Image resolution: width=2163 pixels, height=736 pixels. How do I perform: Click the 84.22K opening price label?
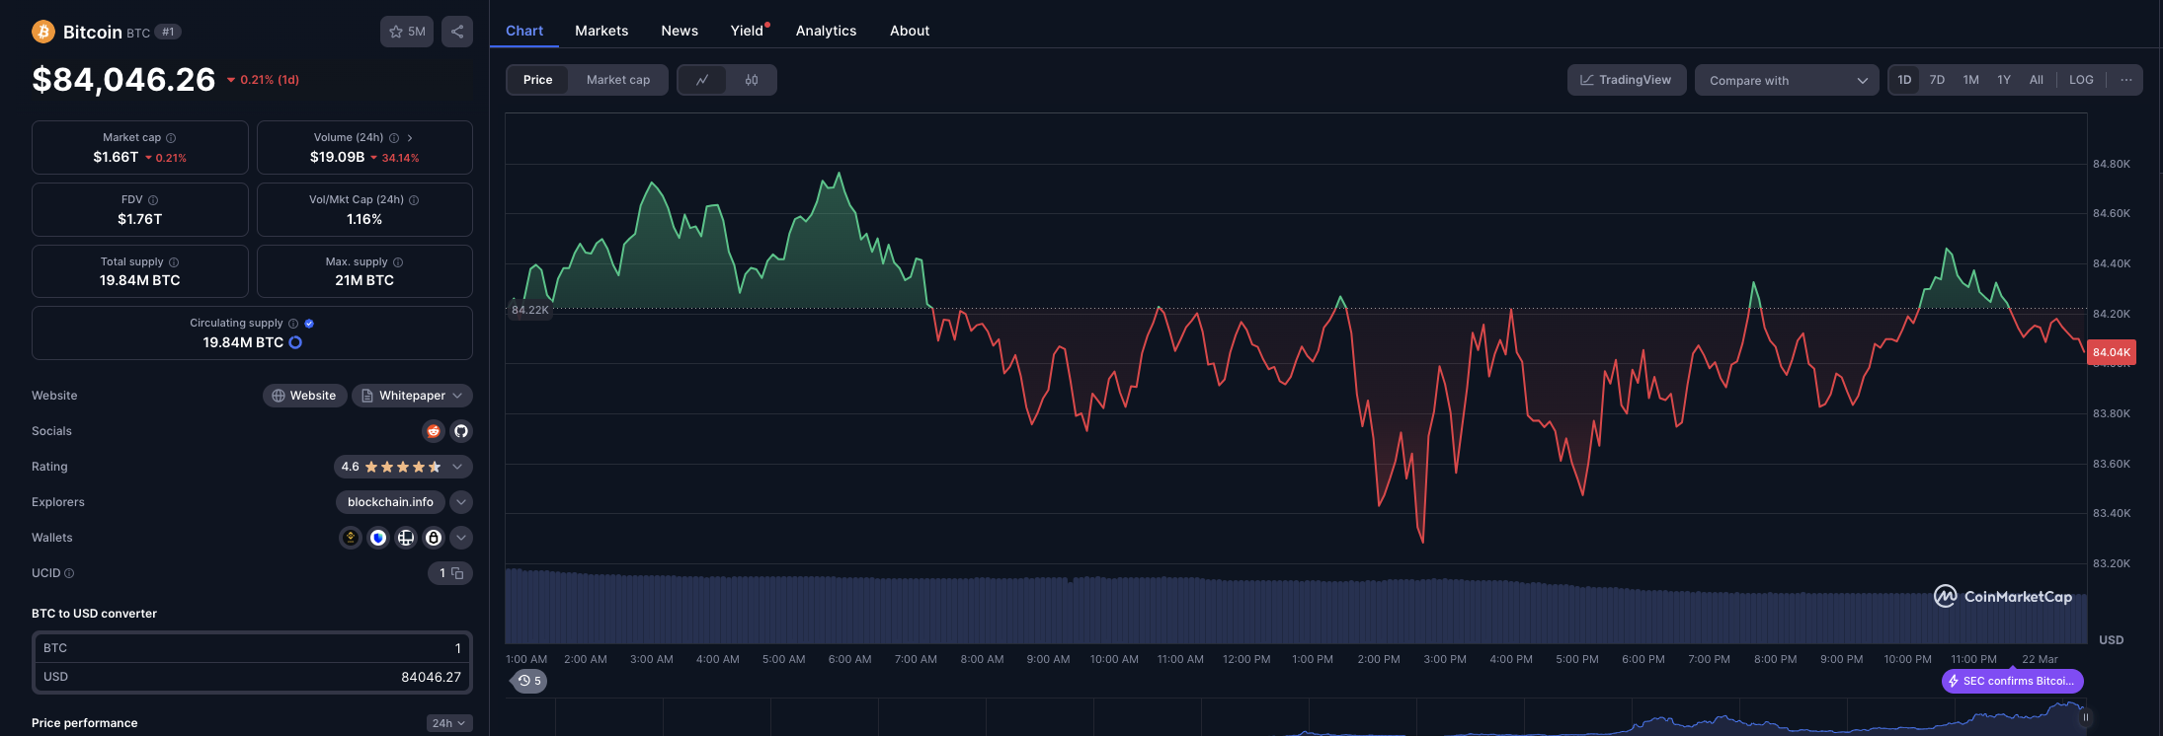pyautogui.click(x=530, y=310)
